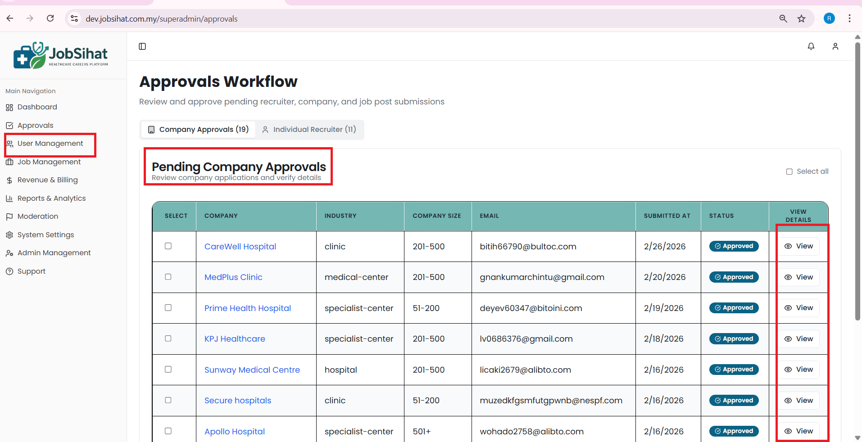This screenshot has height=442, width=862.
Task: Tick the checkbox for CareWell Hospital
Action: pyautogui.click(x=168, y=246)
